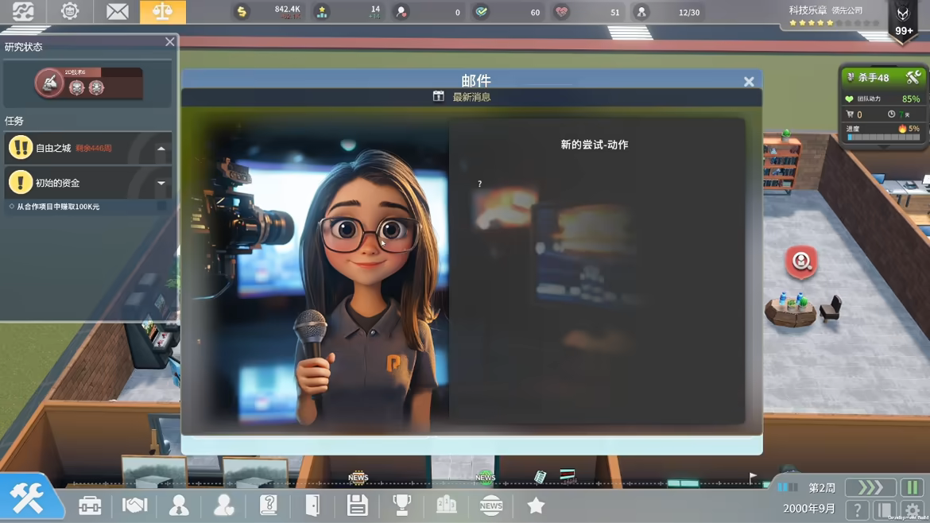Viewport: 930px width, 523px height.
Task: Click the briefcase icon in bottom toolbar
Action: [x=90, y=506]
